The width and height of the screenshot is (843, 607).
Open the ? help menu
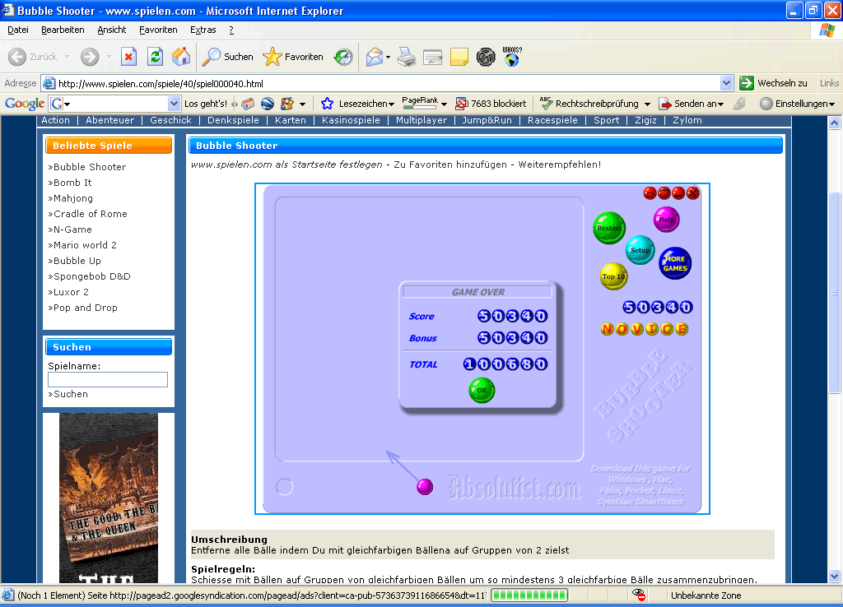[231, 30]
